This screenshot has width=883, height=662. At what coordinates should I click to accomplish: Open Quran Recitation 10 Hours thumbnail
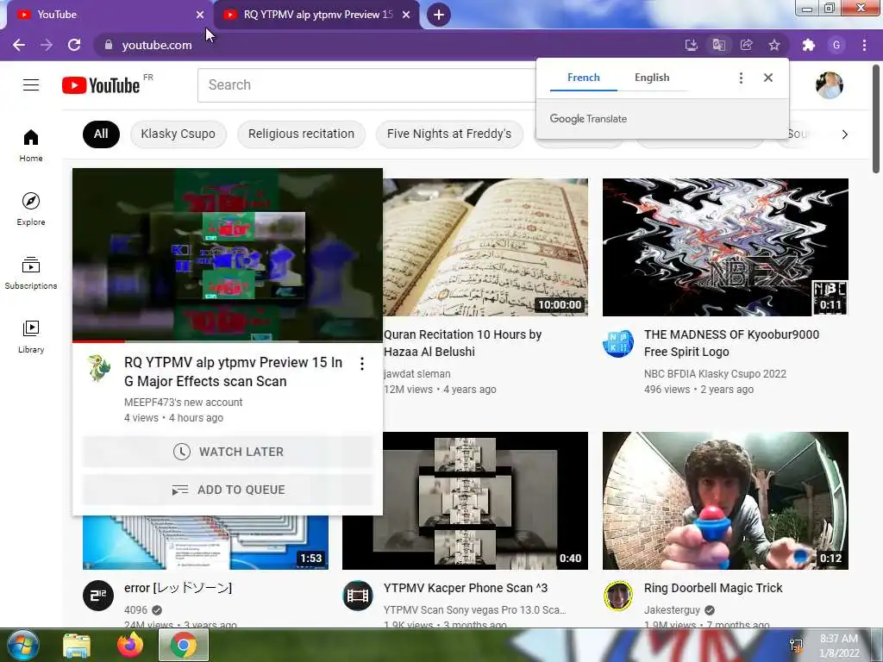coord(485,247)
